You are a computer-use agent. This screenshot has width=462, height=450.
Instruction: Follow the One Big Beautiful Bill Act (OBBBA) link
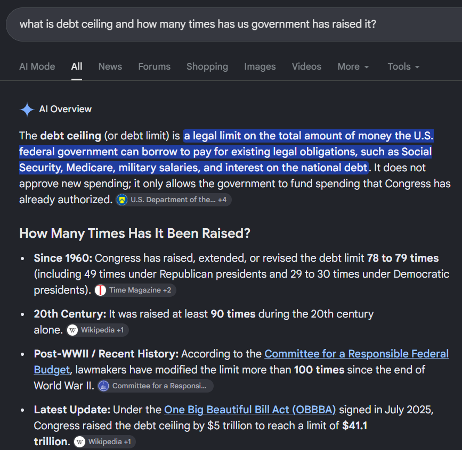click(250, 410)
